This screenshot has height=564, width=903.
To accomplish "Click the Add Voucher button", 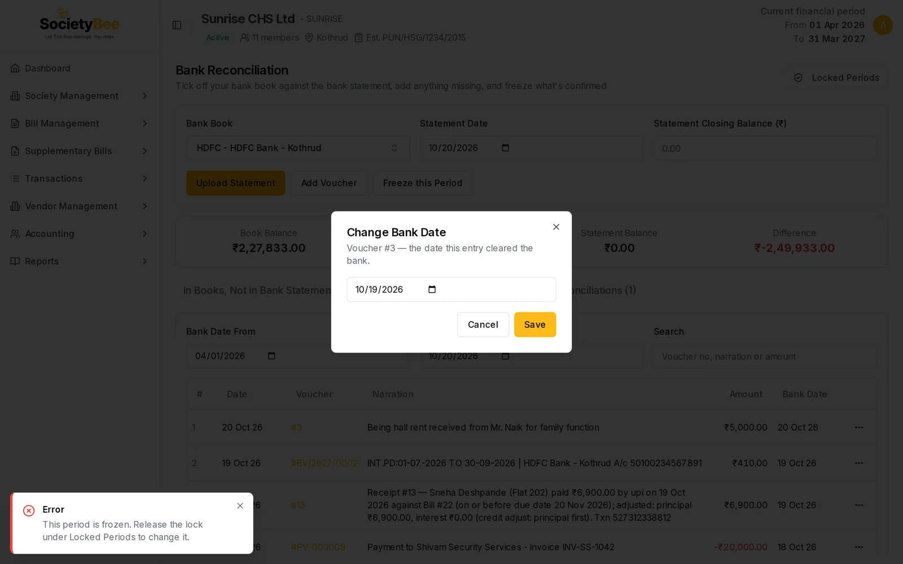I will (329, 183).
